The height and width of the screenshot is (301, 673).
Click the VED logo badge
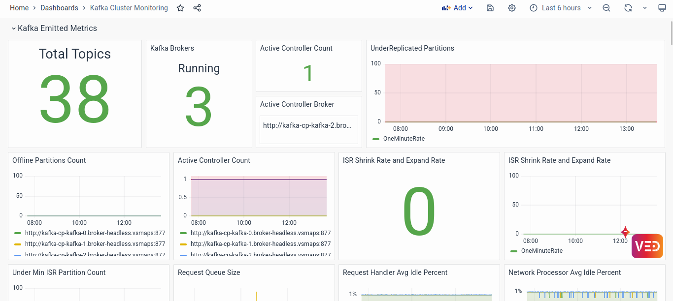pyautogui.click(x=647, y=246)
